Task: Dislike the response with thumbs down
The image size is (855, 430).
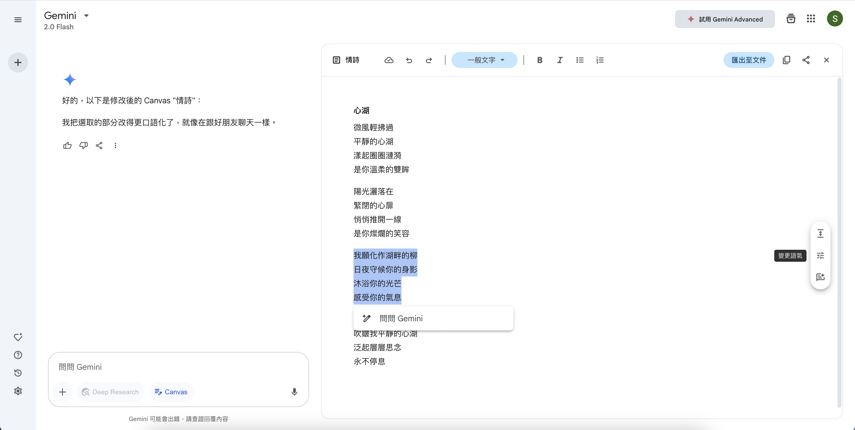Action: click(x=83, y=145)
